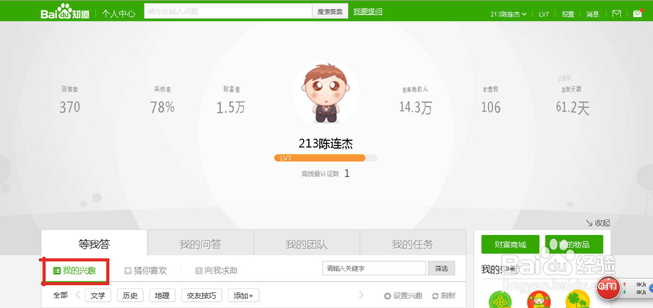This screenshot has width=653, height=308.
Task: Click the red 0.01 floating speed ball
Action: (608, 288)
